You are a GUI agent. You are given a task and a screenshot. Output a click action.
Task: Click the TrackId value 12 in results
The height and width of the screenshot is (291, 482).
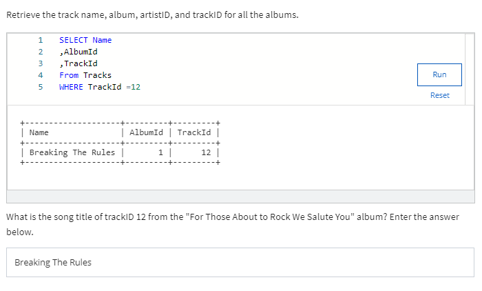206,152
